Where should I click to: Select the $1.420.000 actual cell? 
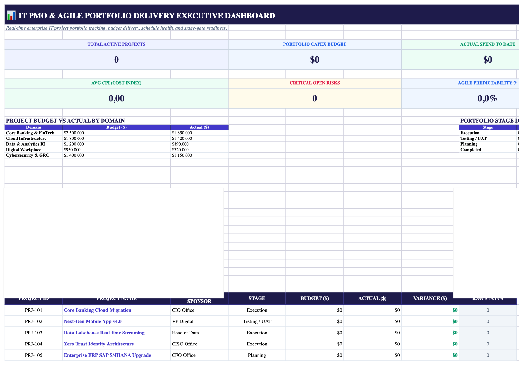point(199,139)
